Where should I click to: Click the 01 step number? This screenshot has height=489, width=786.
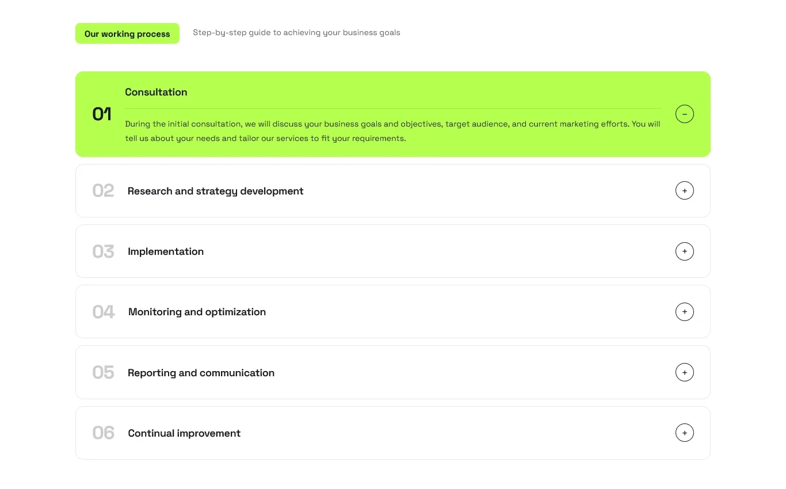pyautogui.click(x=102, y=114)
